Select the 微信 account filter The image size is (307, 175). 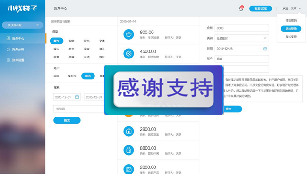pos(88,76)
